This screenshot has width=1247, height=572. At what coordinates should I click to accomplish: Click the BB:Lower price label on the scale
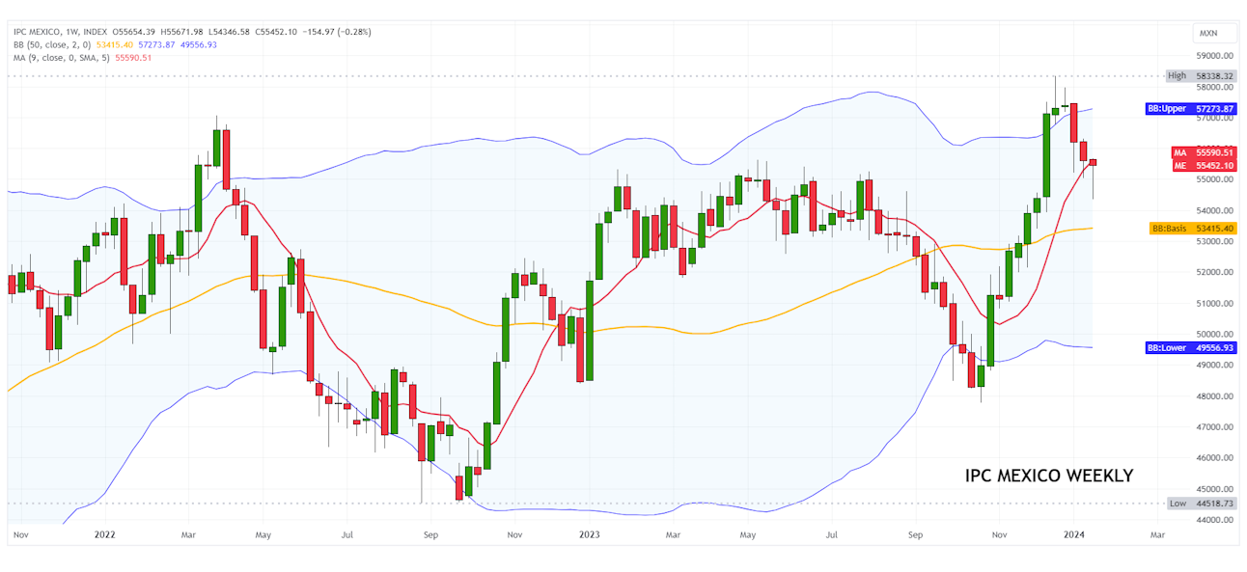tap(1167, 347)
